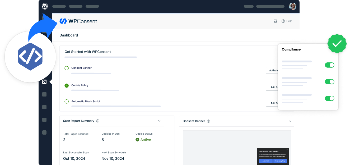Image resolution: width=350 pixels, height=165 pixels.
Task: Open the user avatar profile menu
Action: pyautogui.click(x=293, y=6)
